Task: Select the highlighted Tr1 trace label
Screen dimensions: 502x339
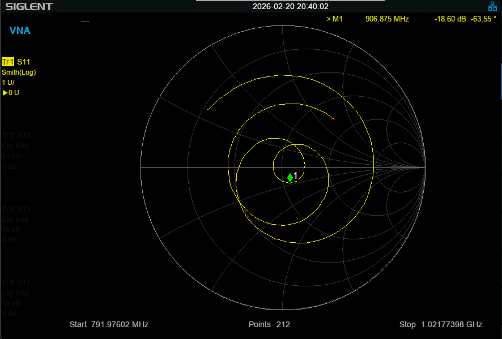Action: pos(8,62)
